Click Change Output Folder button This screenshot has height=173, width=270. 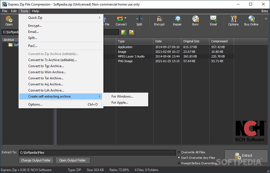[x=36, y=160]
